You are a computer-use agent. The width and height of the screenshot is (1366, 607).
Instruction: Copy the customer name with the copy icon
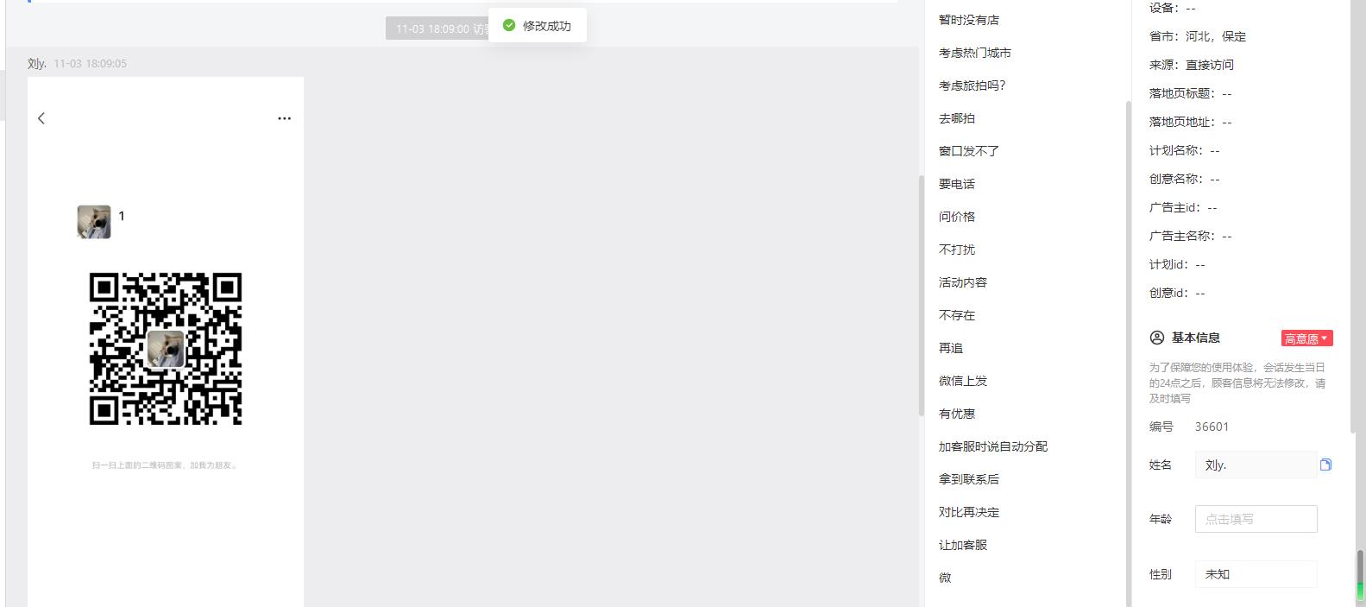click(x=1325, y=465)
